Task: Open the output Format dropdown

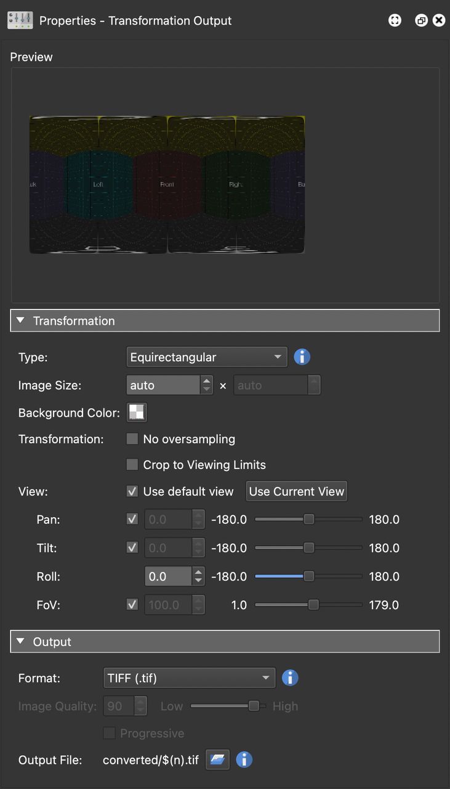Action: 189,677
